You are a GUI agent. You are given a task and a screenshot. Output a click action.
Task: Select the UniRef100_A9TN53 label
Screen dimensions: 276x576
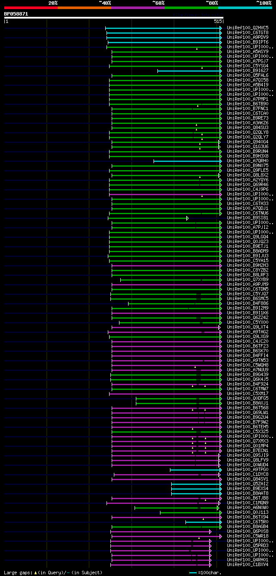click(x=248, y=360)
